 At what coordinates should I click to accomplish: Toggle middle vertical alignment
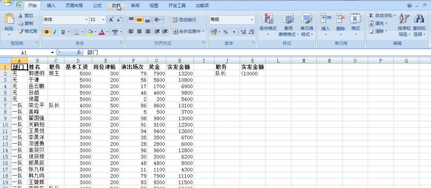tap(139, 20)
